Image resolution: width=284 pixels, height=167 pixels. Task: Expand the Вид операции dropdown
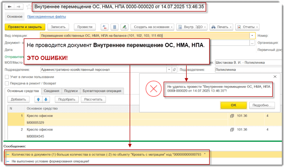coord(252,36)
